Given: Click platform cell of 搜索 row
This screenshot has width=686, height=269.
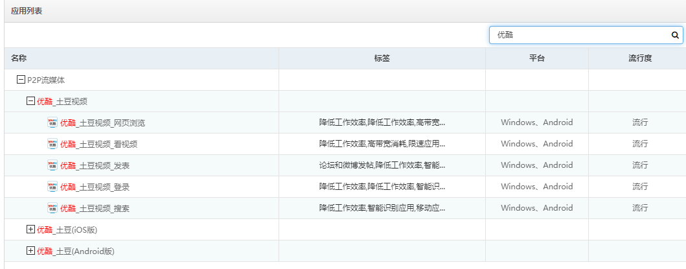Looking at the screenshot, I should [x=537, y=208].
